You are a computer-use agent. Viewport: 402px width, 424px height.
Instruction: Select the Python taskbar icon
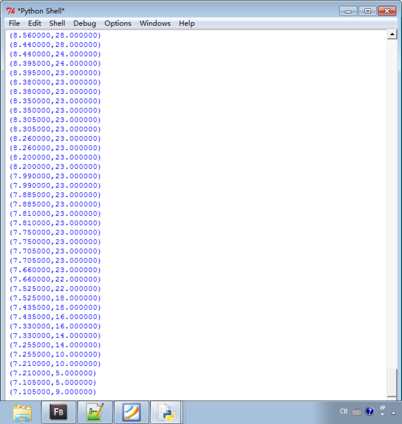pyautogui.click(x=166, y=412)
